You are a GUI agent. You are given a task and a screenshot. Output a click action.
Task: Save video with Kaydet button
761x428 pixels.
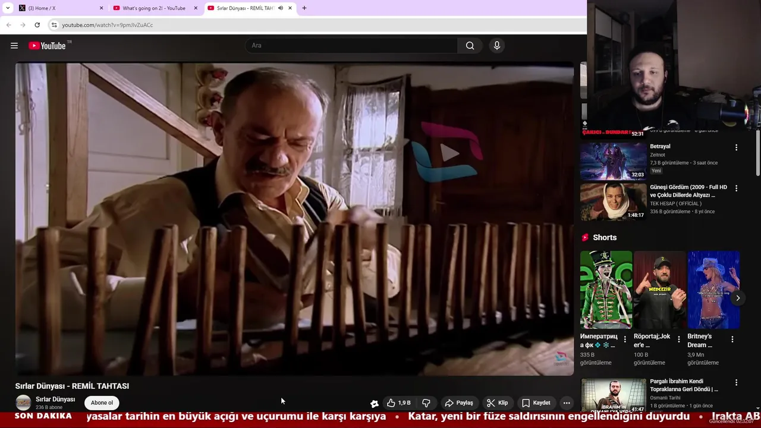(x=536, y=403)
